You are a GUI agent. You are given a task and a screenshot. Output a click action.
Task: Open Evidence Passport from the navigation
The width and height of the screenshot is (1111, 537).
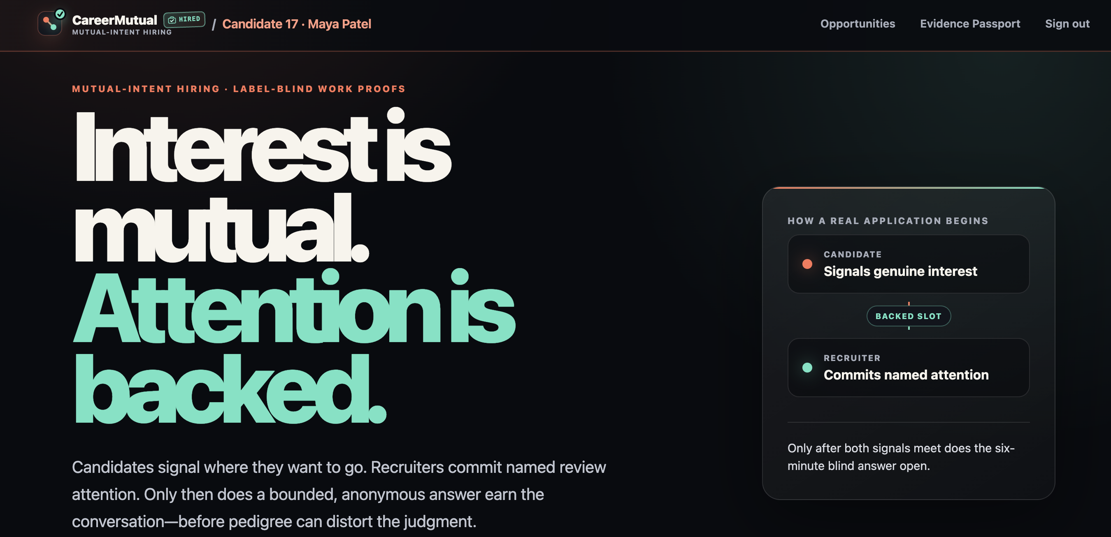click(x=970, y=24)
